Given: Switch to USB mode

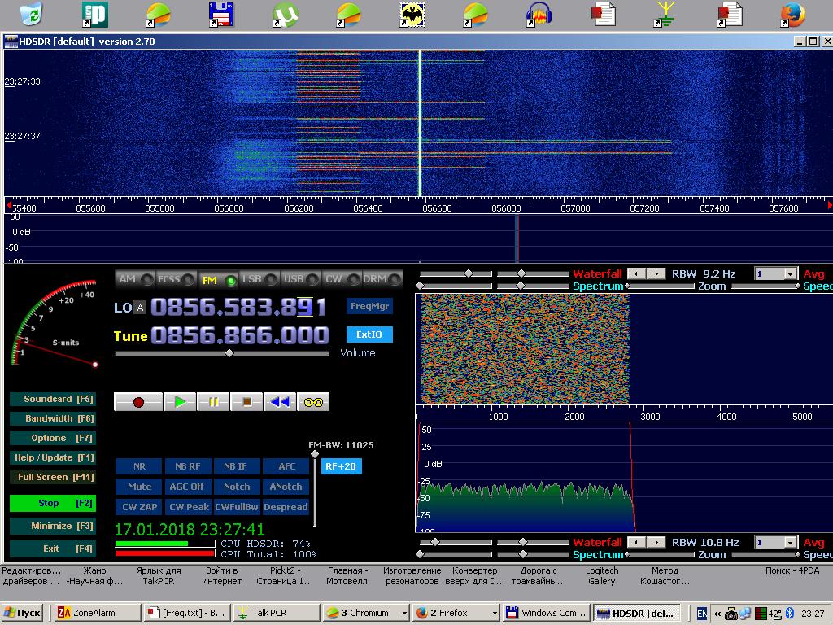Looking at the screenshot, I should (301, 279).
